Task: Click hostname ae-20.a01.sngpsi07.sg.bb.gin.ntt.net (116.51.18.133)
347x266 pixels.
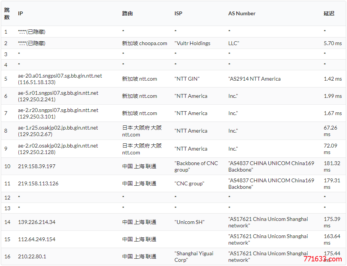Action: pyautogui.click(x=60, y=79)
